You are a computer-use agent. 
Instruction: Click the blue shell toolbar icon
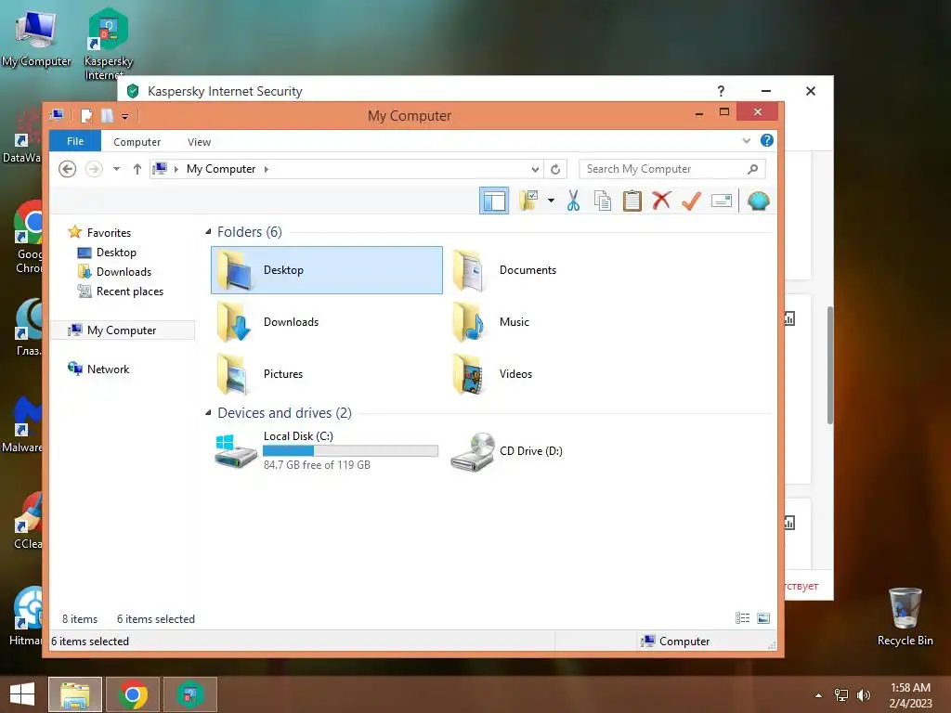(758, 201)
